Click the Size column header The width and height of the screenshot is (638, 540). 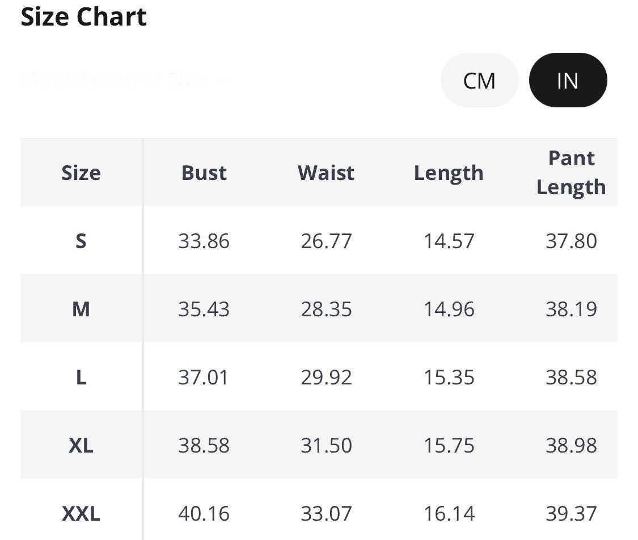tap(81, 173)
